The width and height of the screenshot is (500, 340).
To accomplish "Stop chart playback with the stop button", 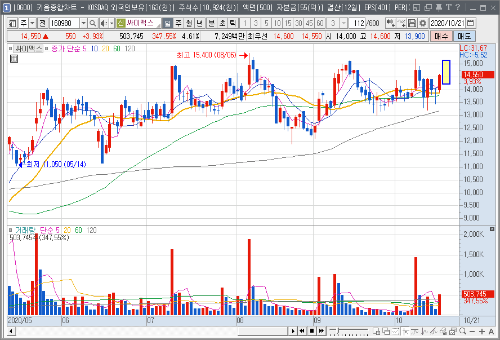I will 312,332.
